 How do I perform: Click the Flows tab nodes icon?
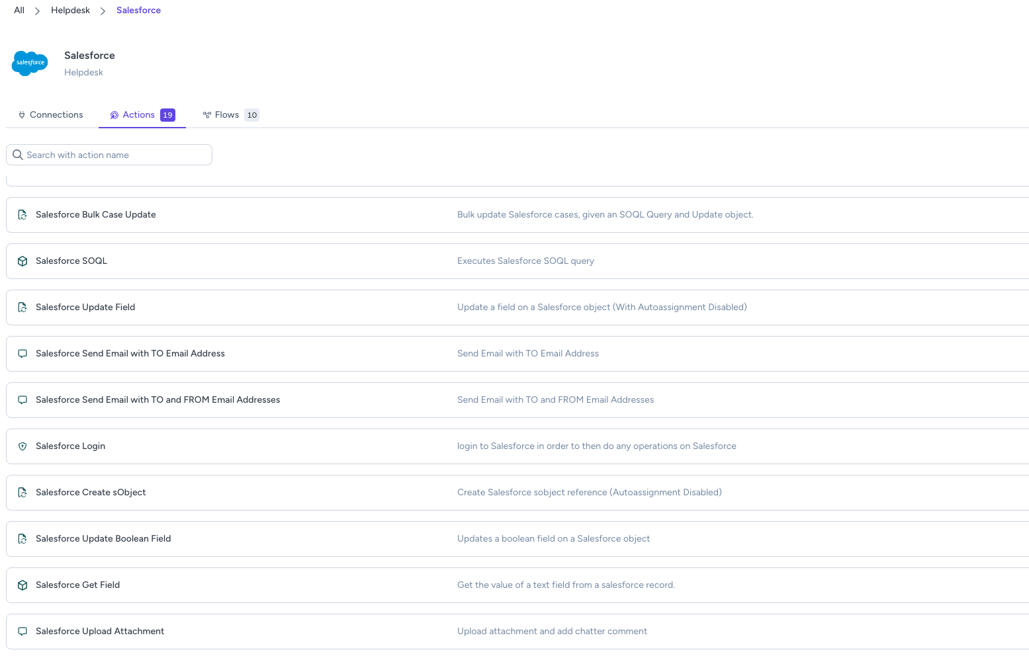(x=207, y=115)
